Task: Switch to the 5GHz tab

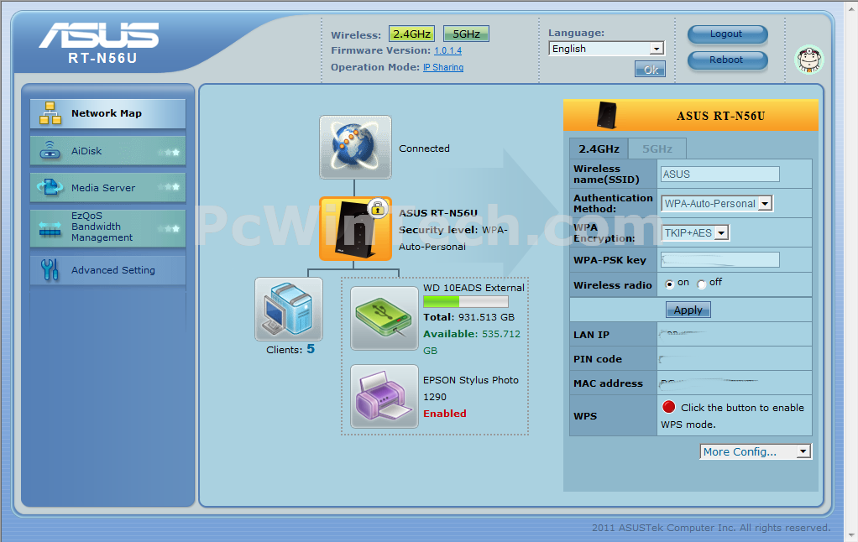Action: click(x=657, y=149)
